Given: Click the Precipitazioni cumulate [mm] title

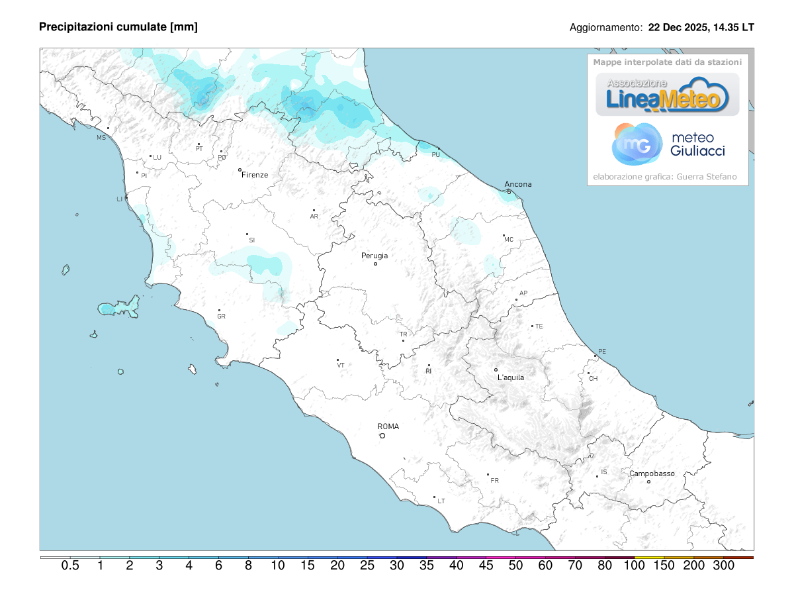Looking at the screenshot, I should pyautogui.click(x=119, y=27).
